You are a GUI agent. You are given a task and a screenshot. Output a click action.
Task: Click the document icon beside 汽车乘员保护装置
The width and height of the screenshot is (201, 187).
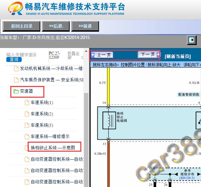click(16, 80)
